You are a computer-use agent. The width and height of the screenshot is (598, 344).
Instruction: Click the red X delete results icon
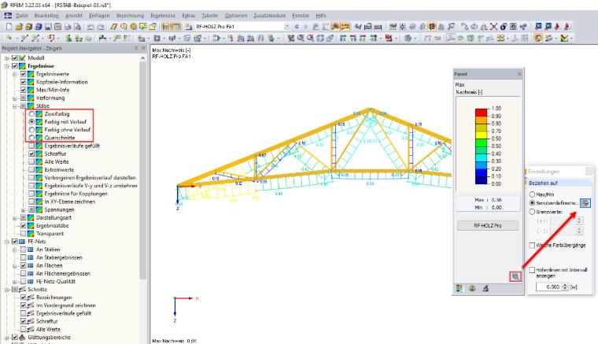494,27
